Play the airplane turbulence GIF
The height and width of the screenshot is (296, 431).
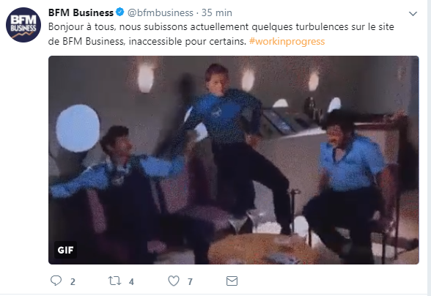point(234,160)
